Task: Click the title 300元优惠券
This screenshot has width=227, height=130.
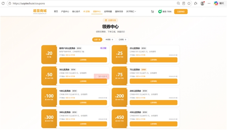Action: pos(65,112)
